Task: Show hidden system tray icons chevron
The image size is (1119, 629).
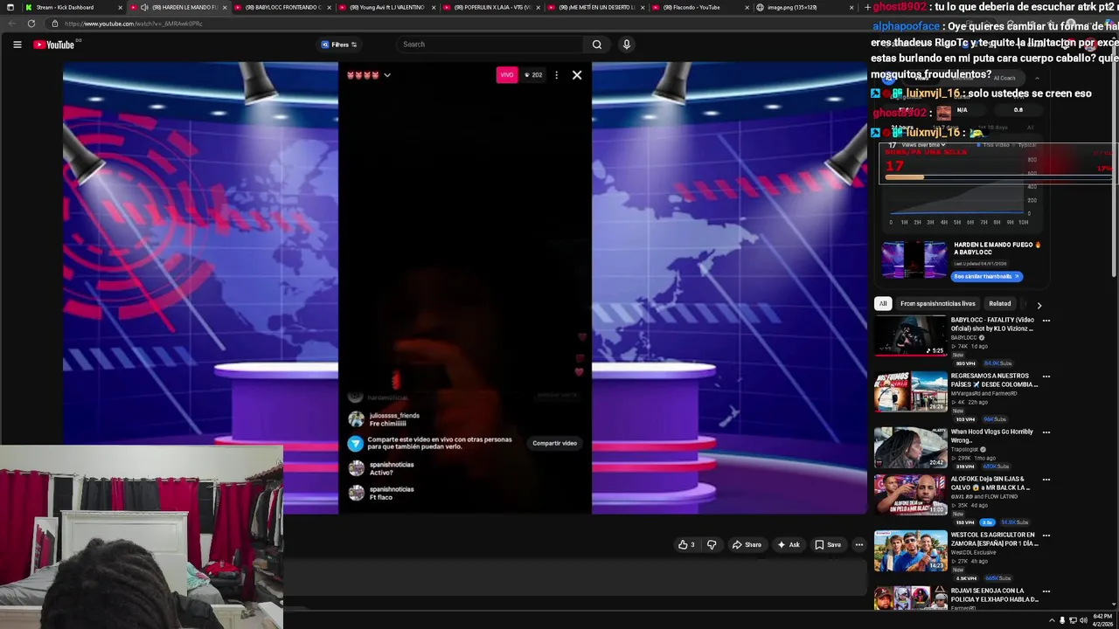Action: 1052,620
